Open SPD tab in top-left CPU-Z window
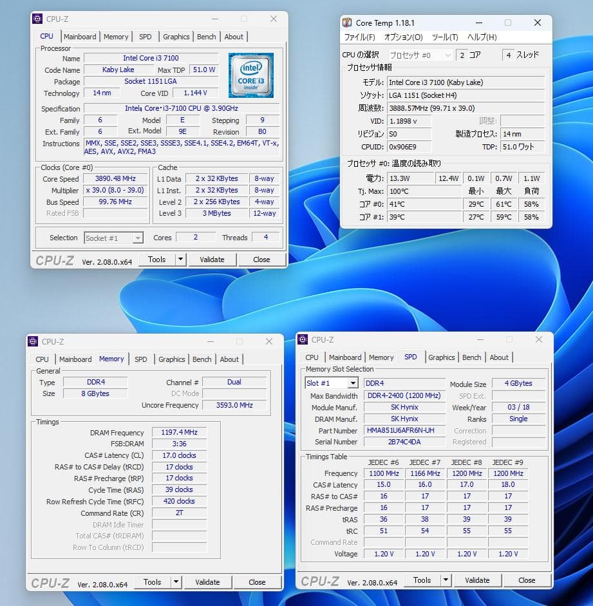593x606 pixels. click(x=146, y=37)
